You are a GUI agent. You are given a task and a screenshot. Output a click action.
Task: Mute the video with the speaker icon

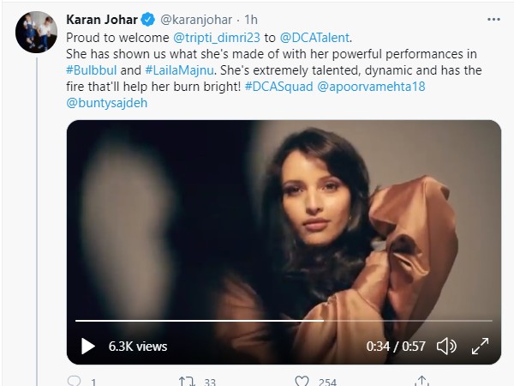click(446, 347)
